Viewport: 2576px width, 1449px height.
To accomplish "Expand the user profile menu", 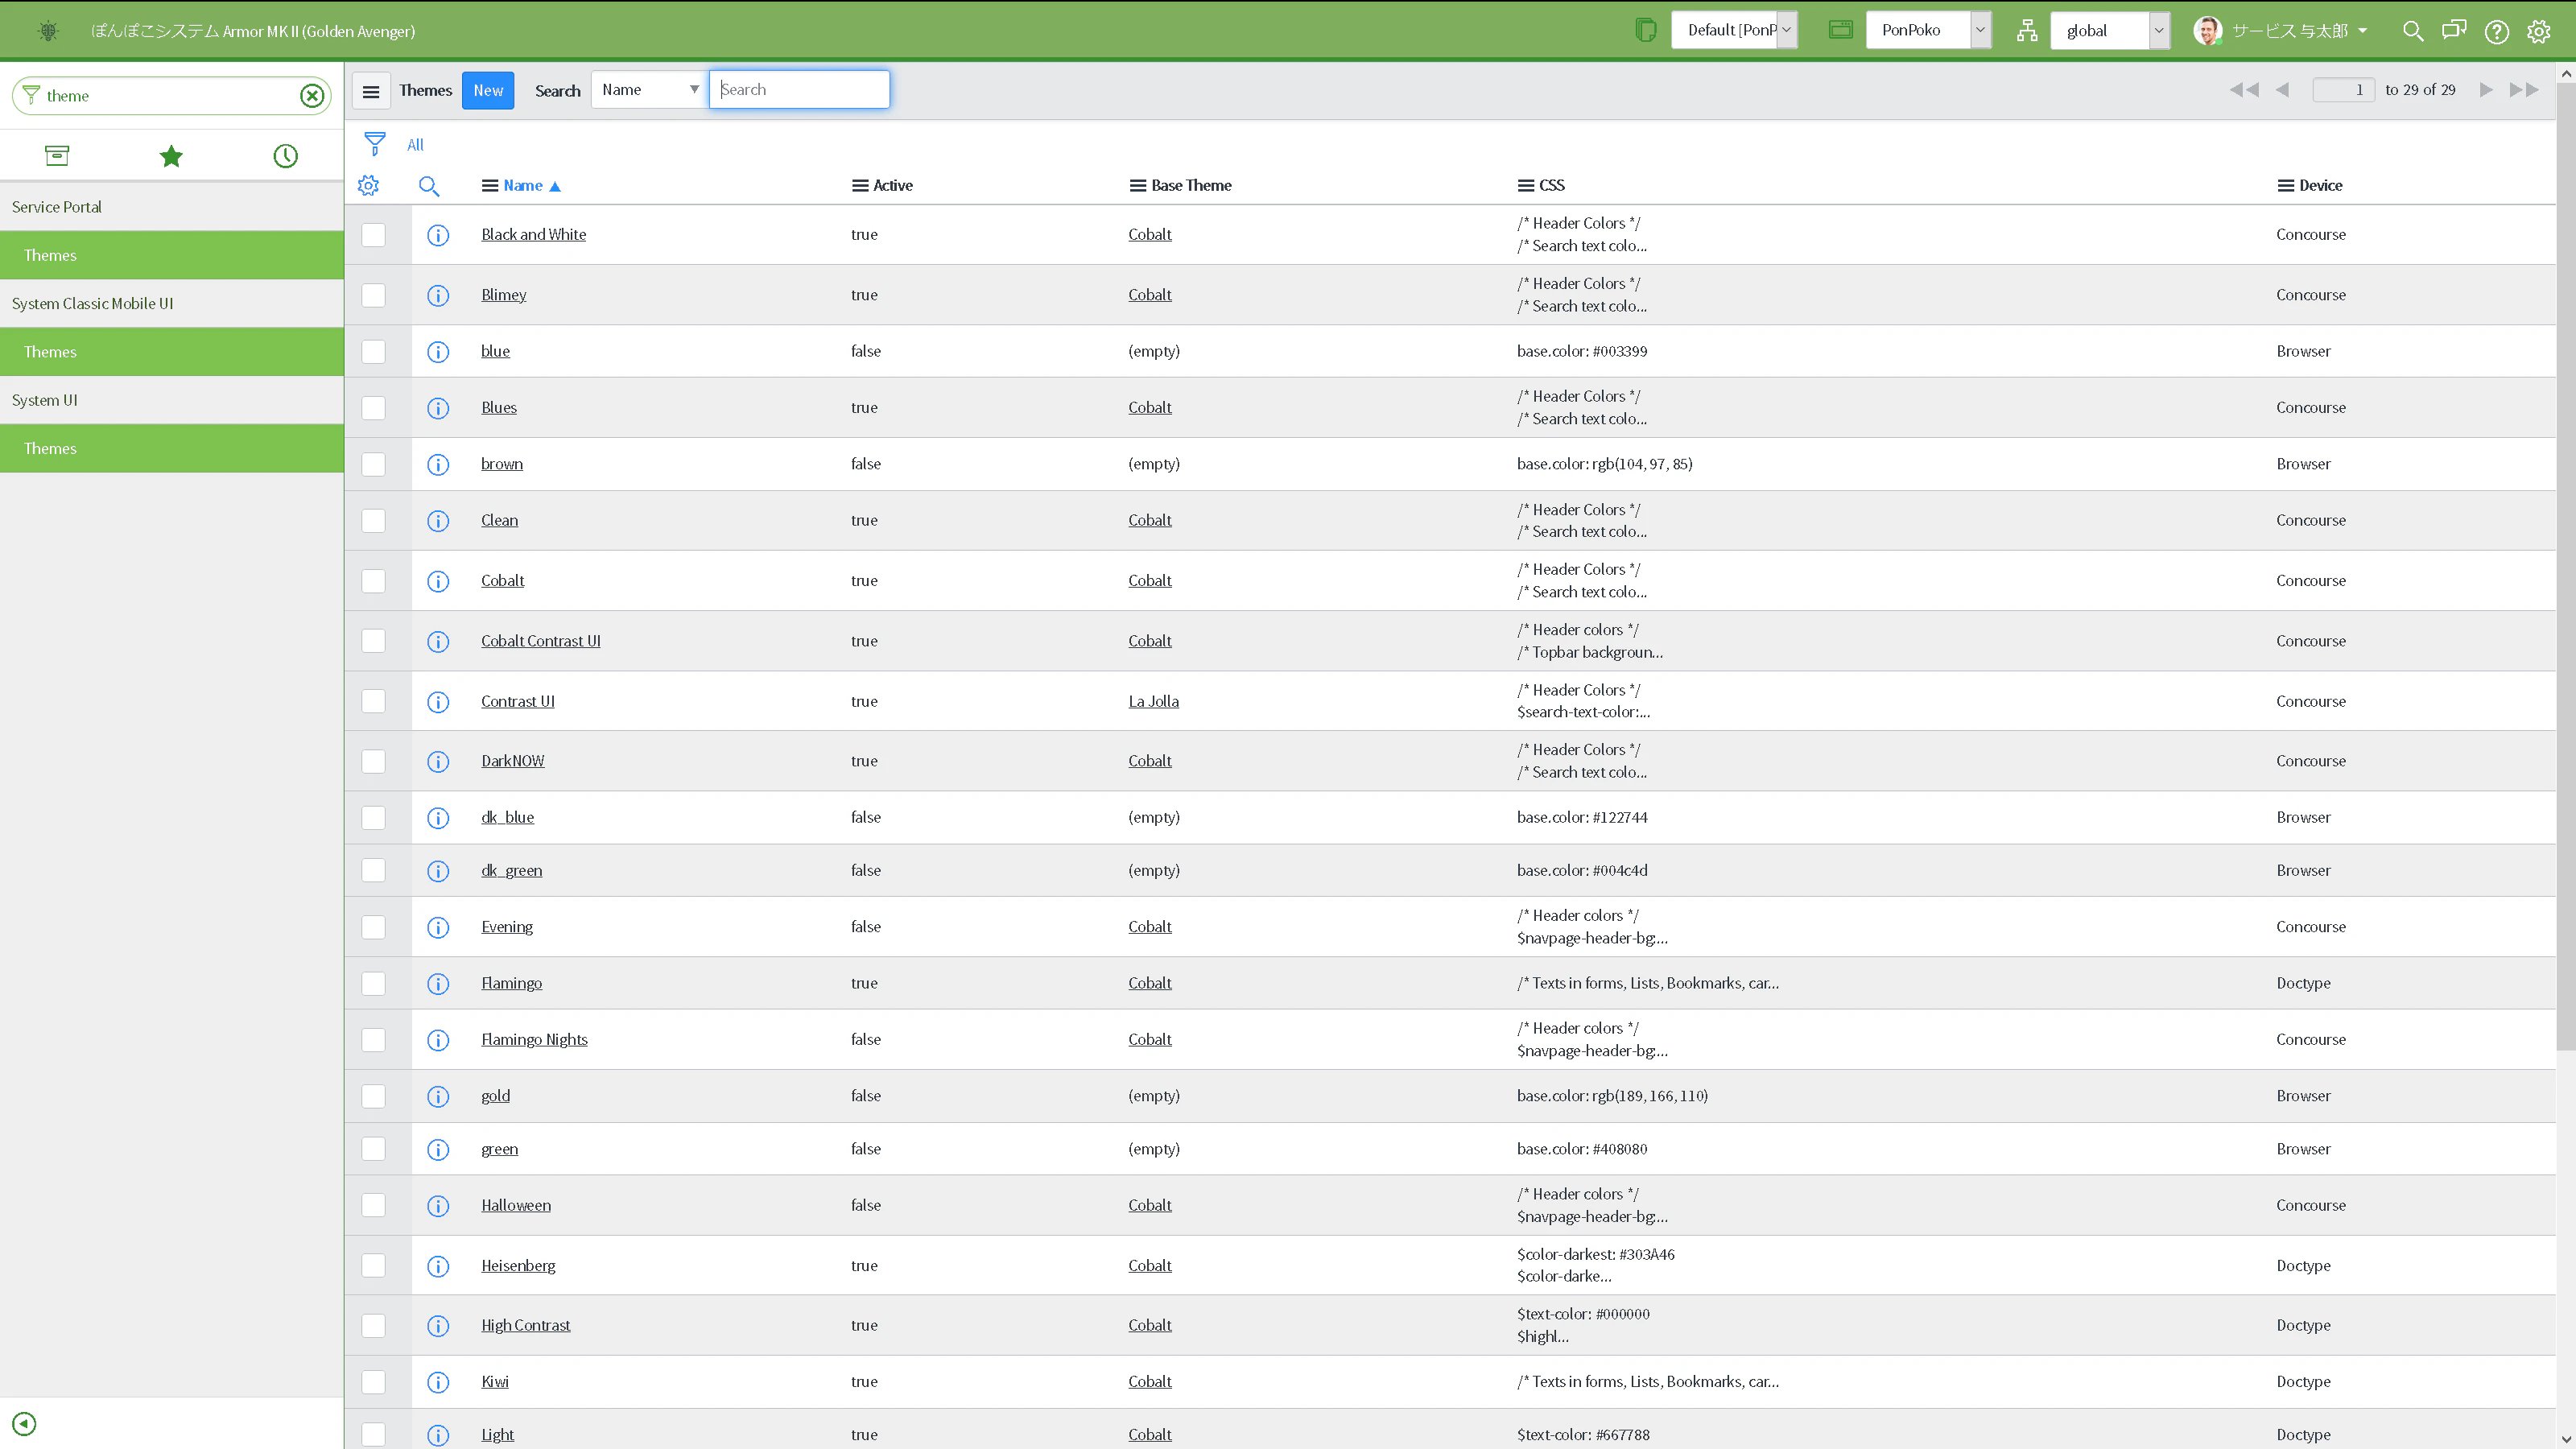I will 2281,31.
